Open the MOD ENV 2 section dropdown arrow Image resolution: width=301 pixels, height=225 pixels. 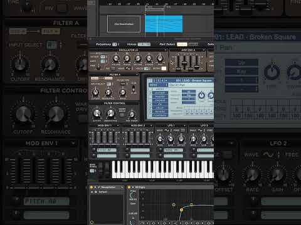click(x=151, y=126)
